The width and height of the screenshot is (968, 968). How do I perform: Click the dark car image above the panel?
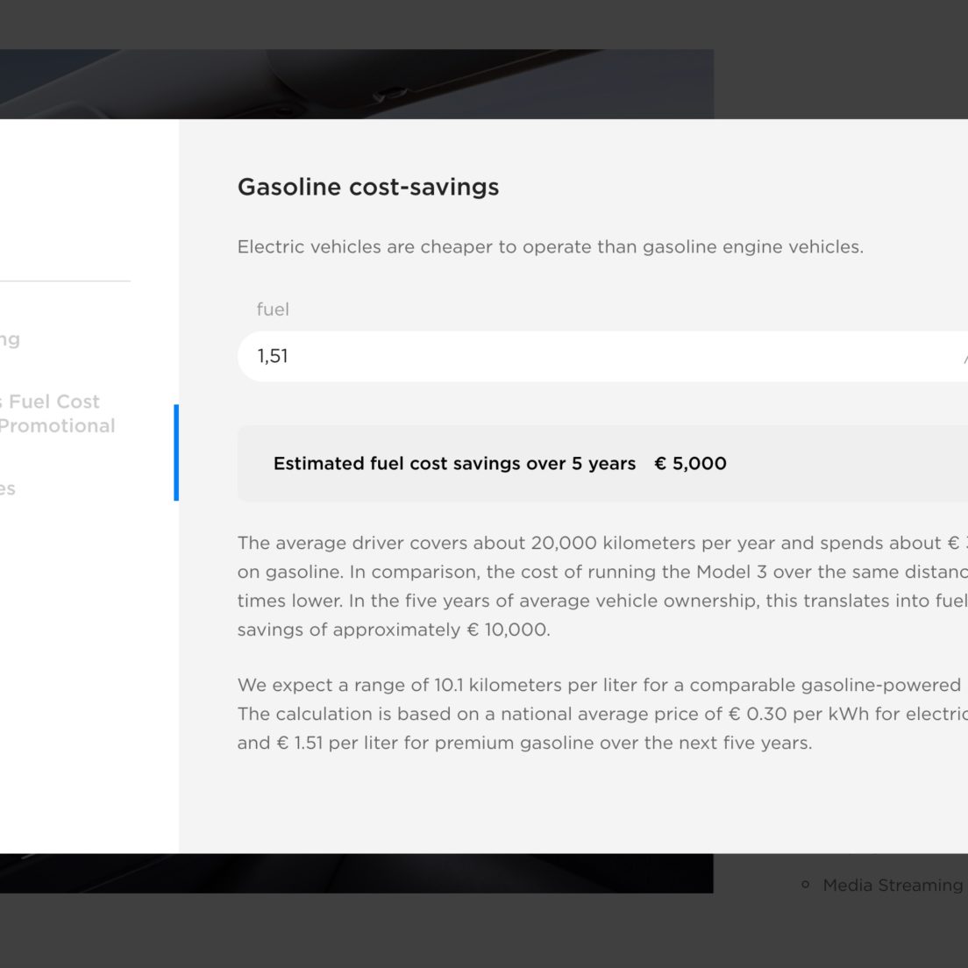(357, 84)
